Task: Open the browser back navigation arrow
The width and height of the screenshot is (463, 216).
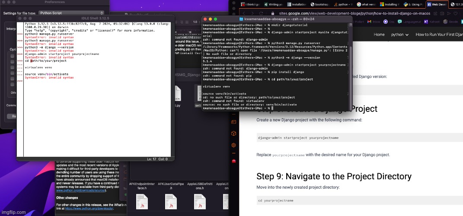Action: coord(244,13)
